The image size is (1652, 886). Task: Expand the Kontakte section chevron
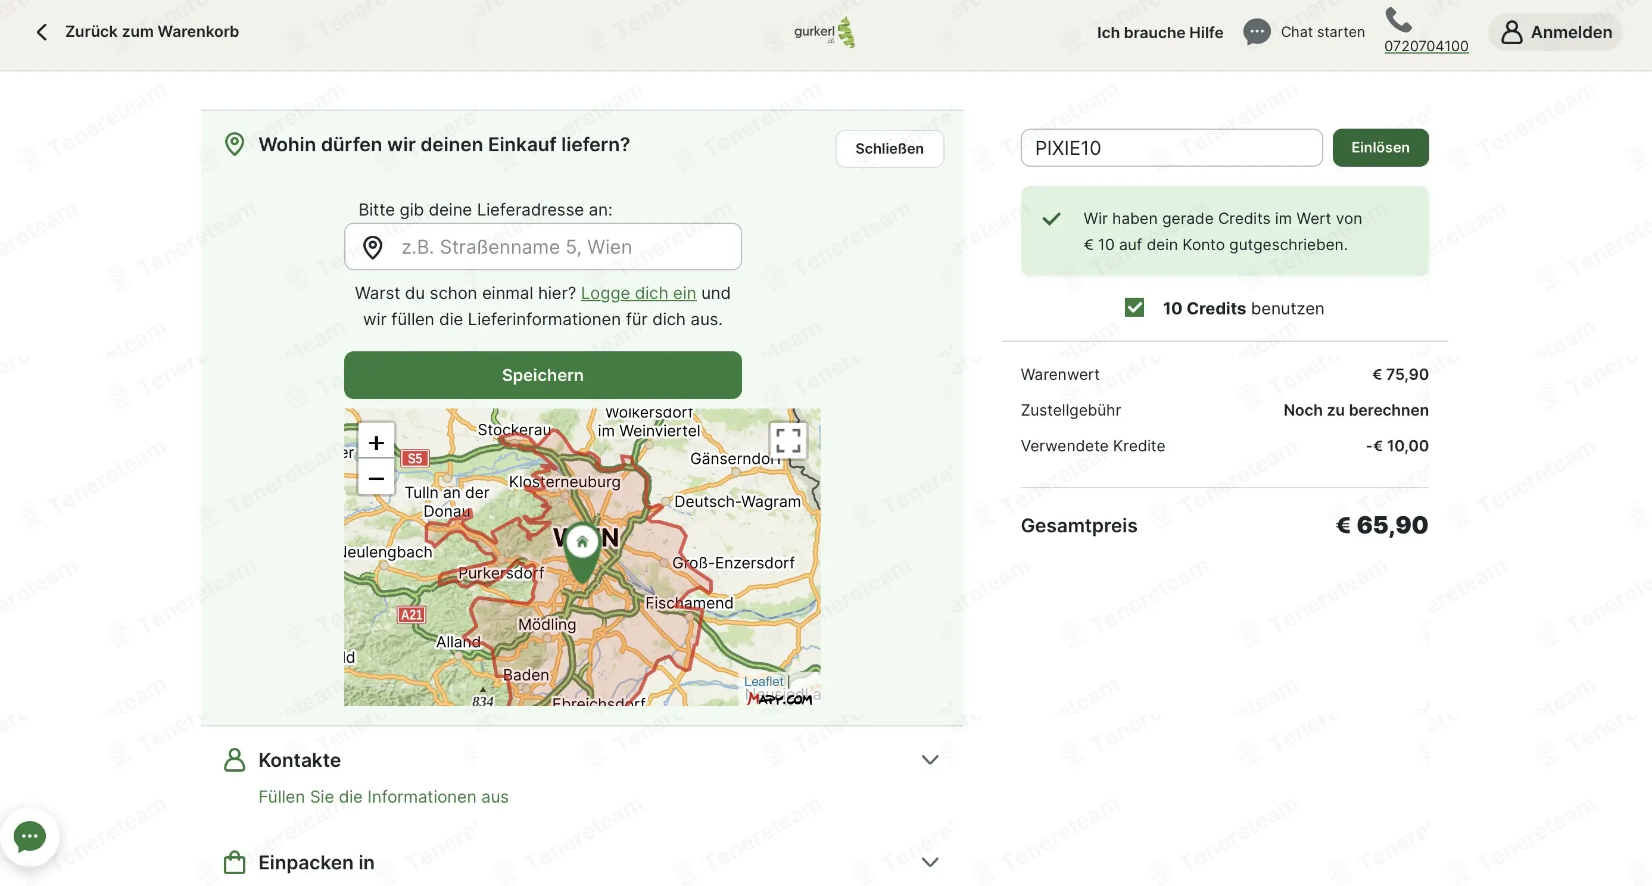929,760
